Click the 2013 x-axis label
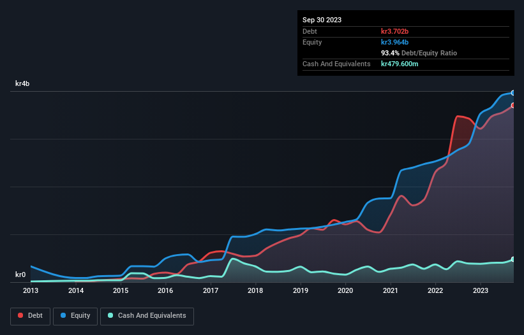524x335 pixels. (x=31, y=290)
